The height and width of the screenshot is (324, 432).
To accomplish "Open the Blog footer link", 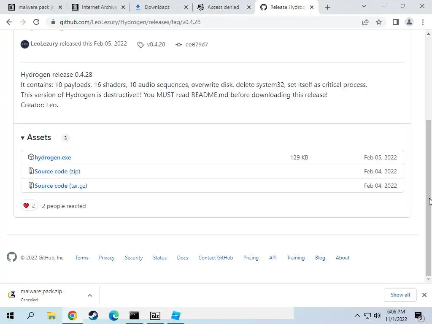I will point(320,258).
